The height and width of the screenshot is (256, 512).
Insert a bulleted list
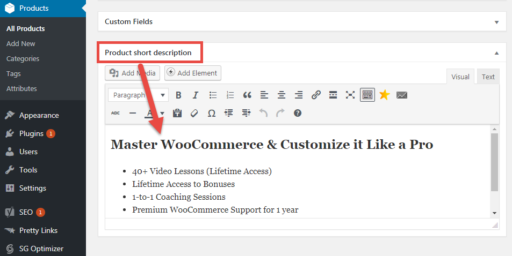click(213, 95)
